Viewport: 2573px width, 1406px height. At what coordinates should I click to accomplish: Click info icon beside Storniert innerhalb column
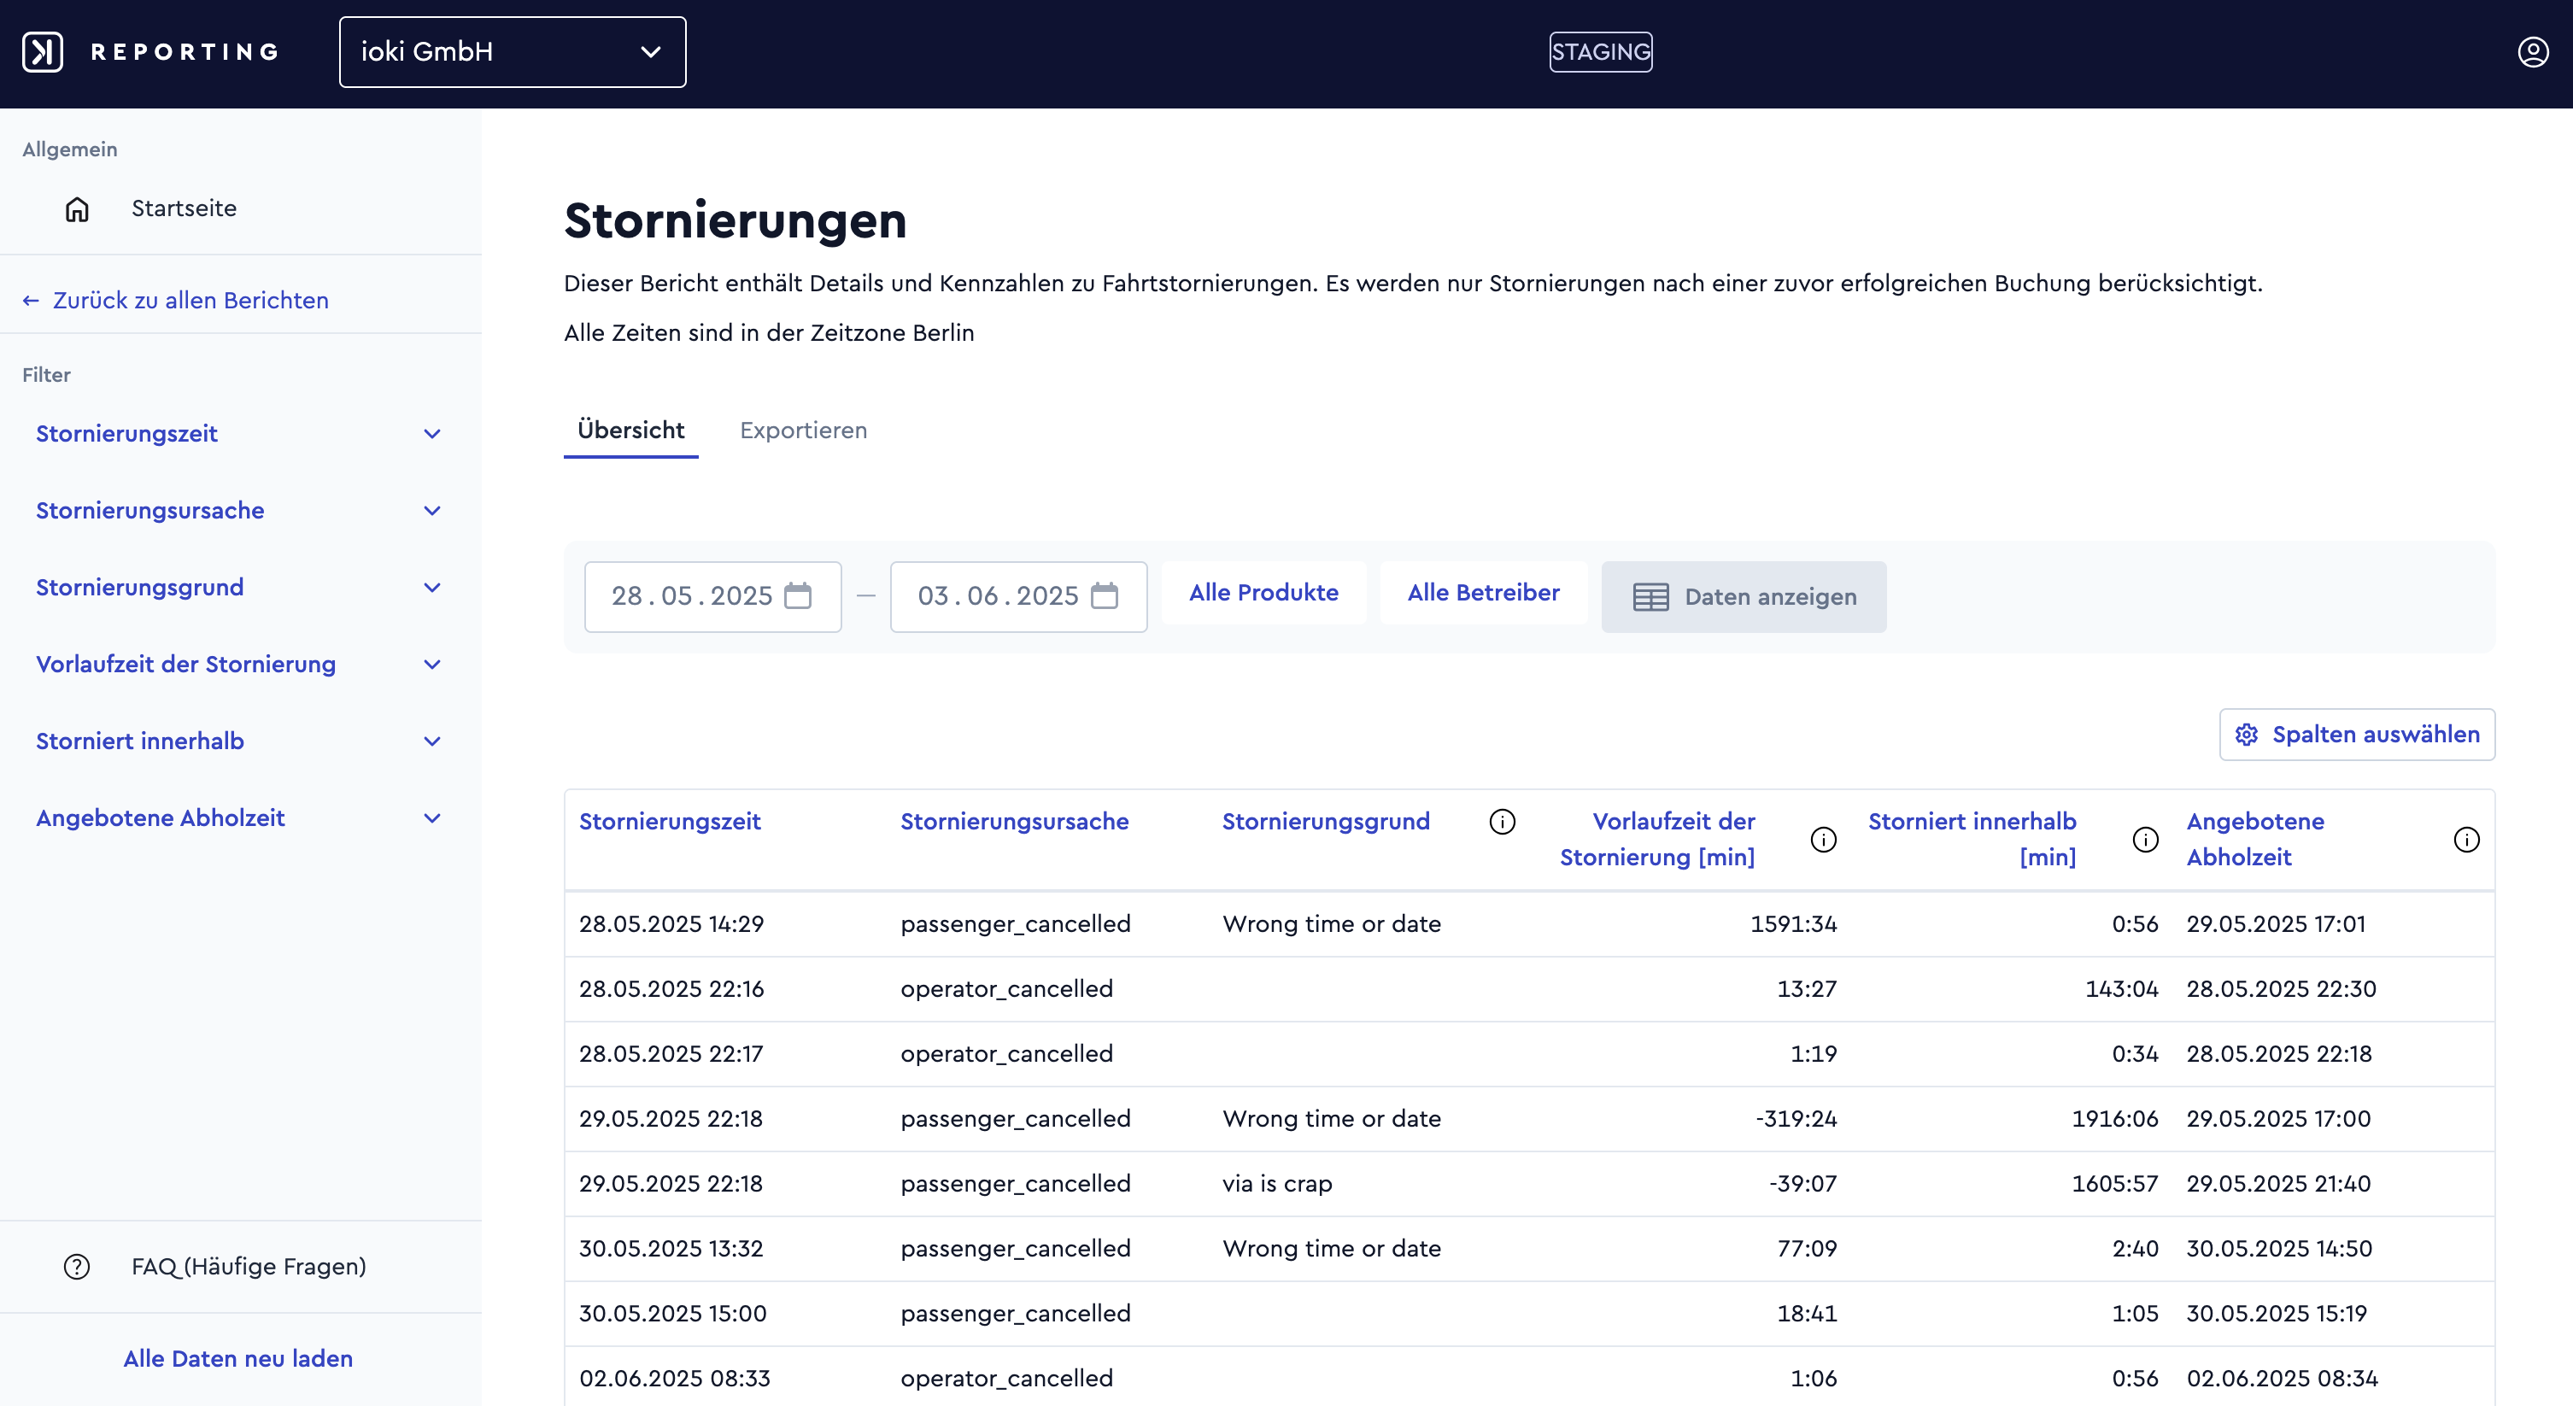[x=2146, y=840]
